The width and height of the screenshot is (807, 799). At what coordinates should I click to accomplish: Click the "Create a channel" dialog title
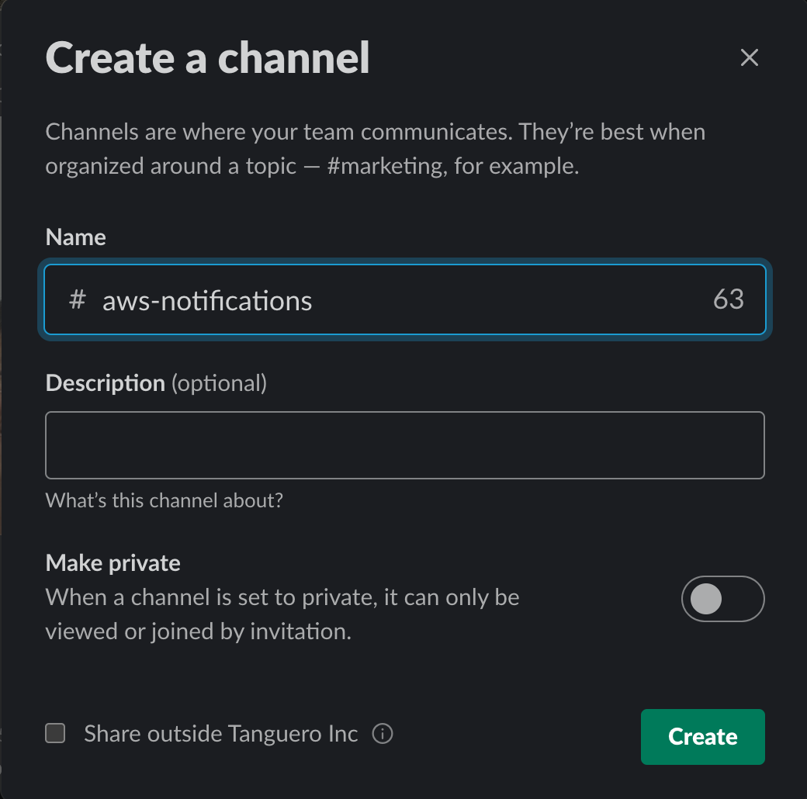point(207,57)
